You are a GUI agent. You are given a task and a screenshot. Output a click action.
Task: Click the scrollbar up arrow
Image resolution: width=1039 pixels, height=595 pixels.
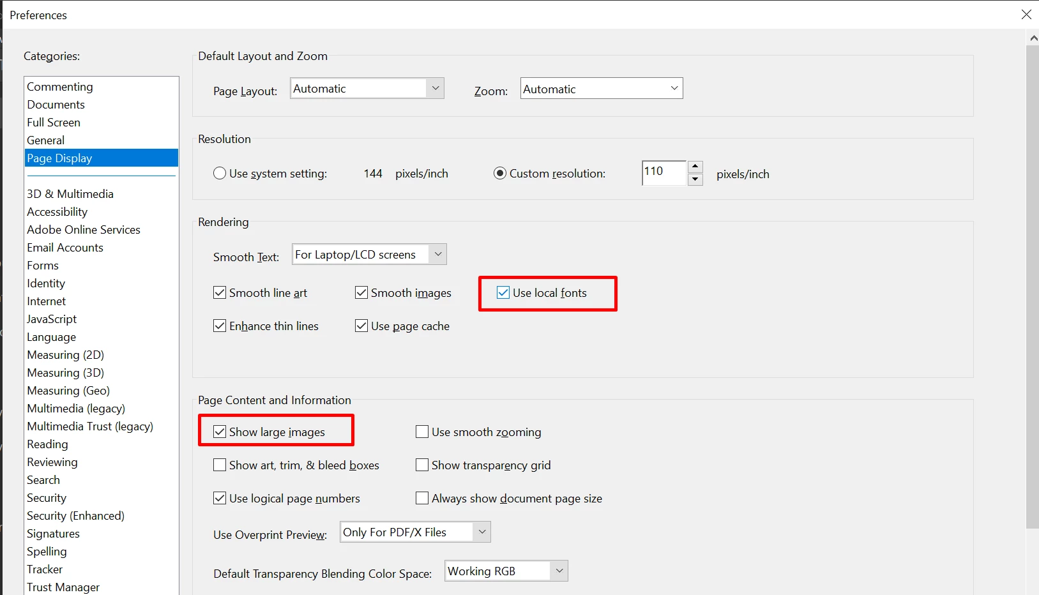1033,38
